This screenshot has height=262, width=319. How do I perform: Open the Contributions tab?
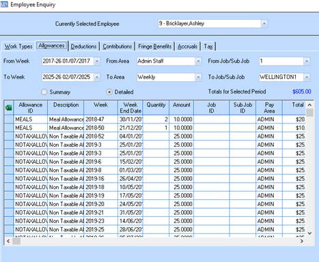[x=117, y=46]
